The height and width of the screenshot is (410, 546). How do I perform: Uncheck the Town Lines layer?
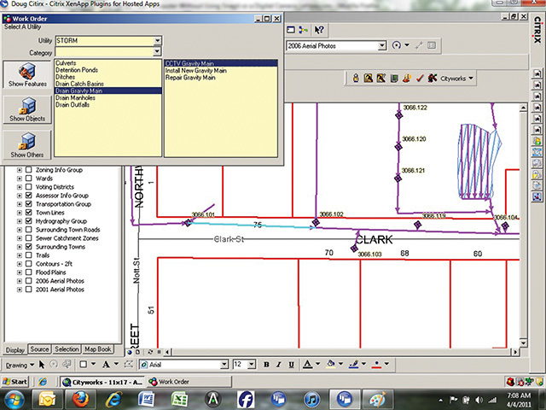(x=29, y=212)
